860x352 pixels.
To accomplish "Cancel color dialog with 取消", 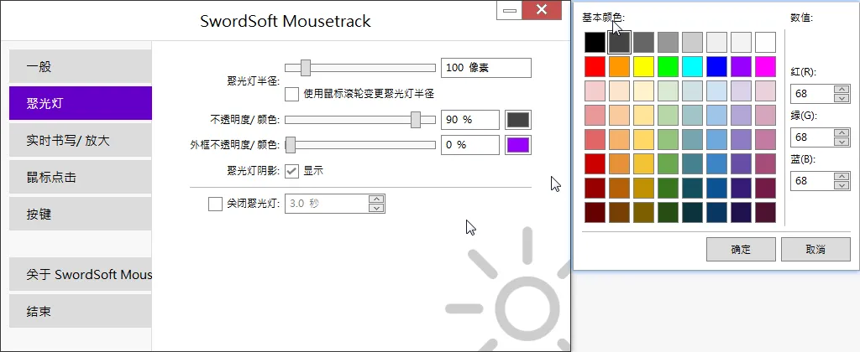I will (x=815, y=249).
